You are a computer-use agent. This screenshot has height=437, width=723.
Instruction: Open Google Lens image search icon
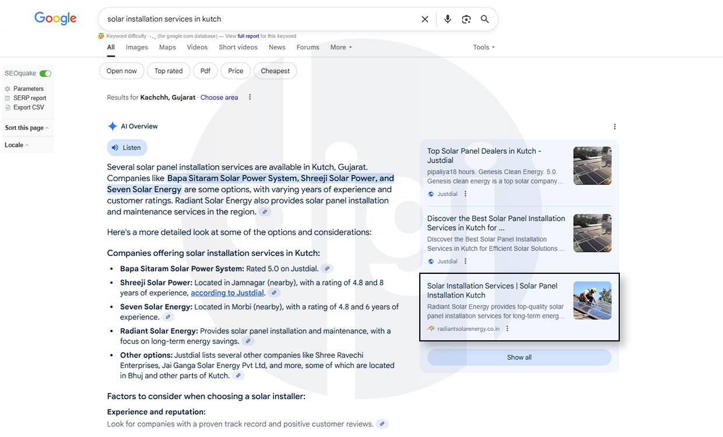(x=466, y=19)
